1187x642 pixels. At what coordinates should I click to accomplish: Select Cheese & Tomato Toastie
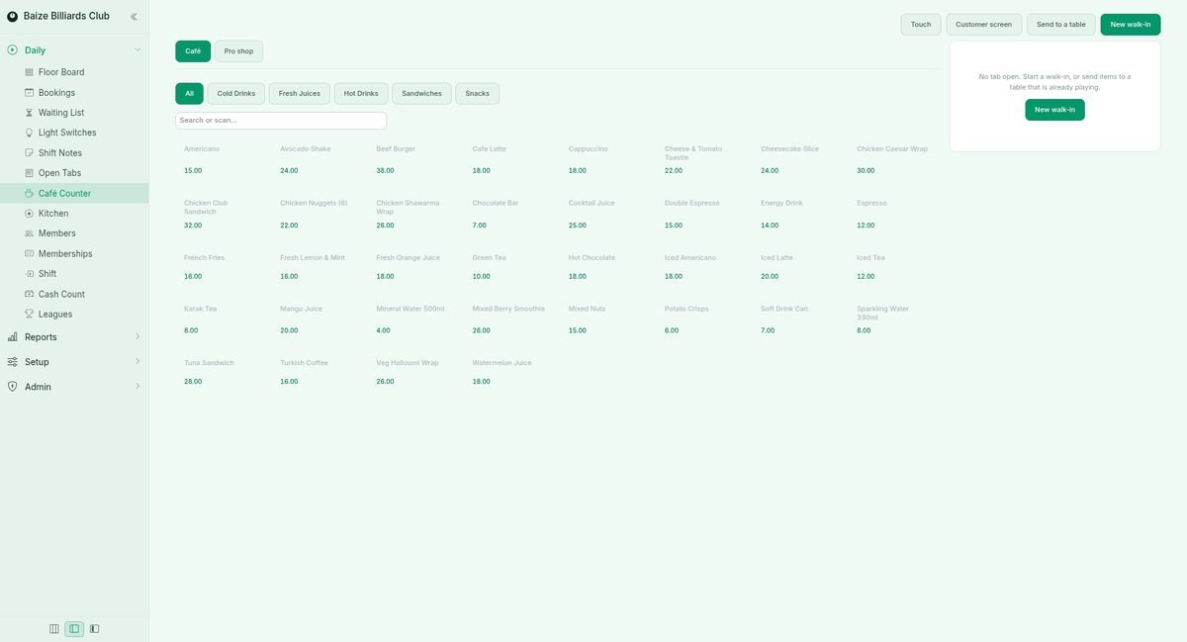(x=703, y=159)
